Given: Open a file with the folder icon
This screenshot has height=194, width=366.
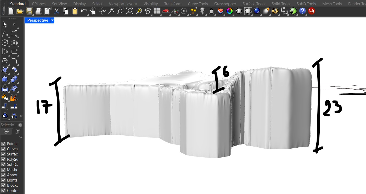Looking at the screenshot, I should (x=20, y=11).
